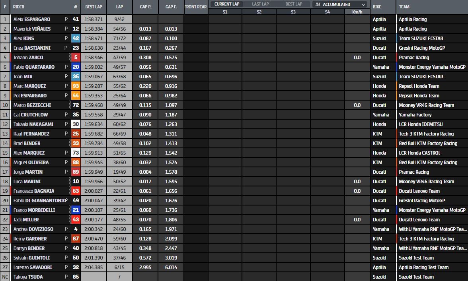Click the S2 sector column header
The image size is (468, 281).
pos(259,12)
